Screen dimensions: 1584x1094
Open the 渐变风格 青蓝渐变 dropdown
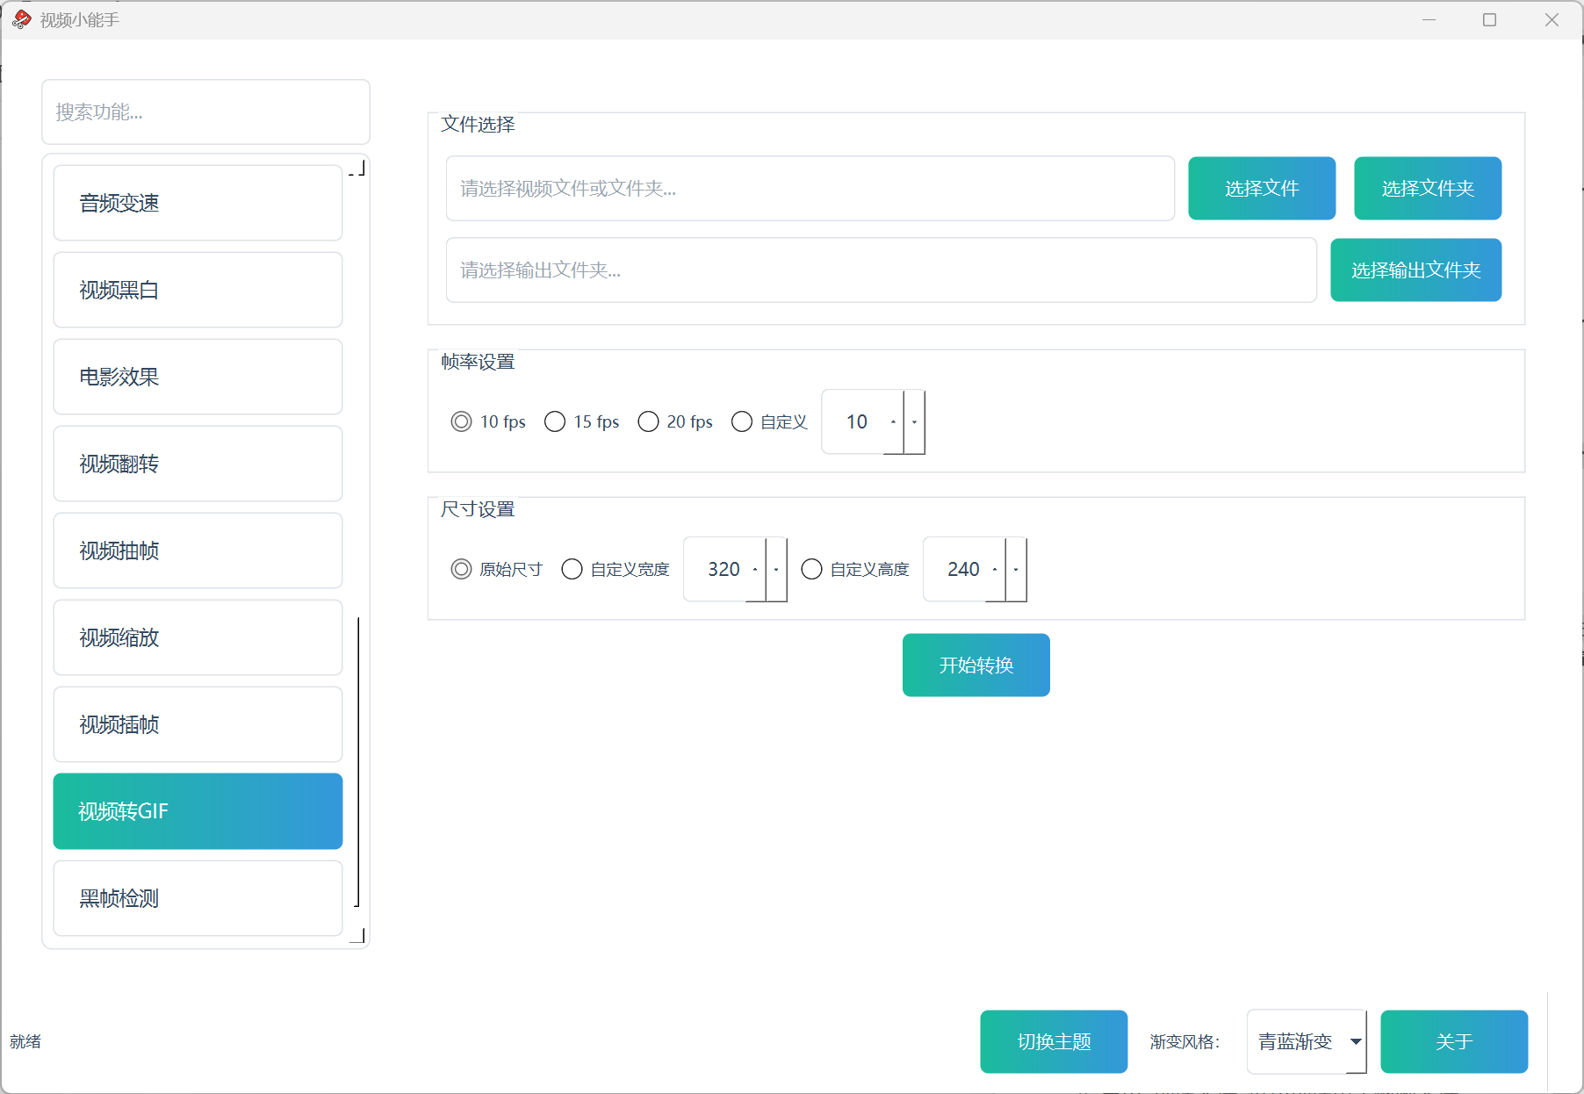1307,1042
